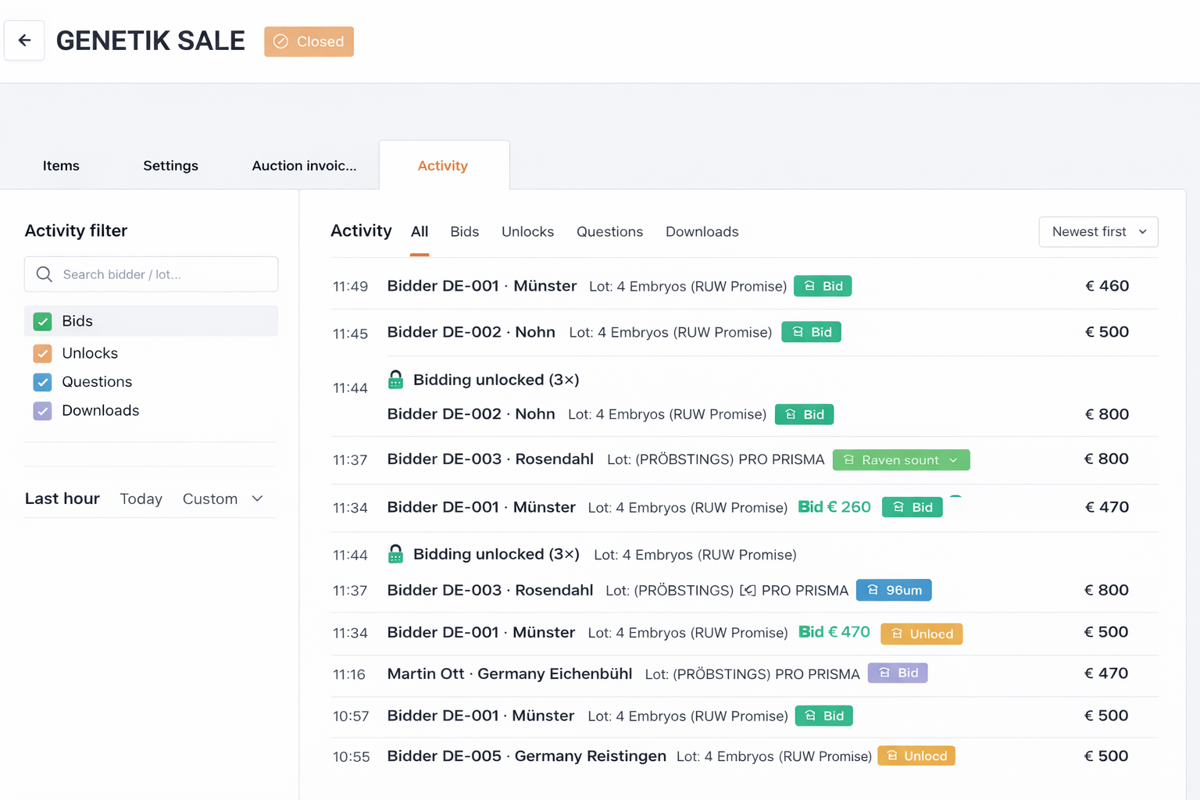Click the Bid badge in 11:45 row
Image resolution: width=1200 pixels, height=800 pixels.
(812, 332)
